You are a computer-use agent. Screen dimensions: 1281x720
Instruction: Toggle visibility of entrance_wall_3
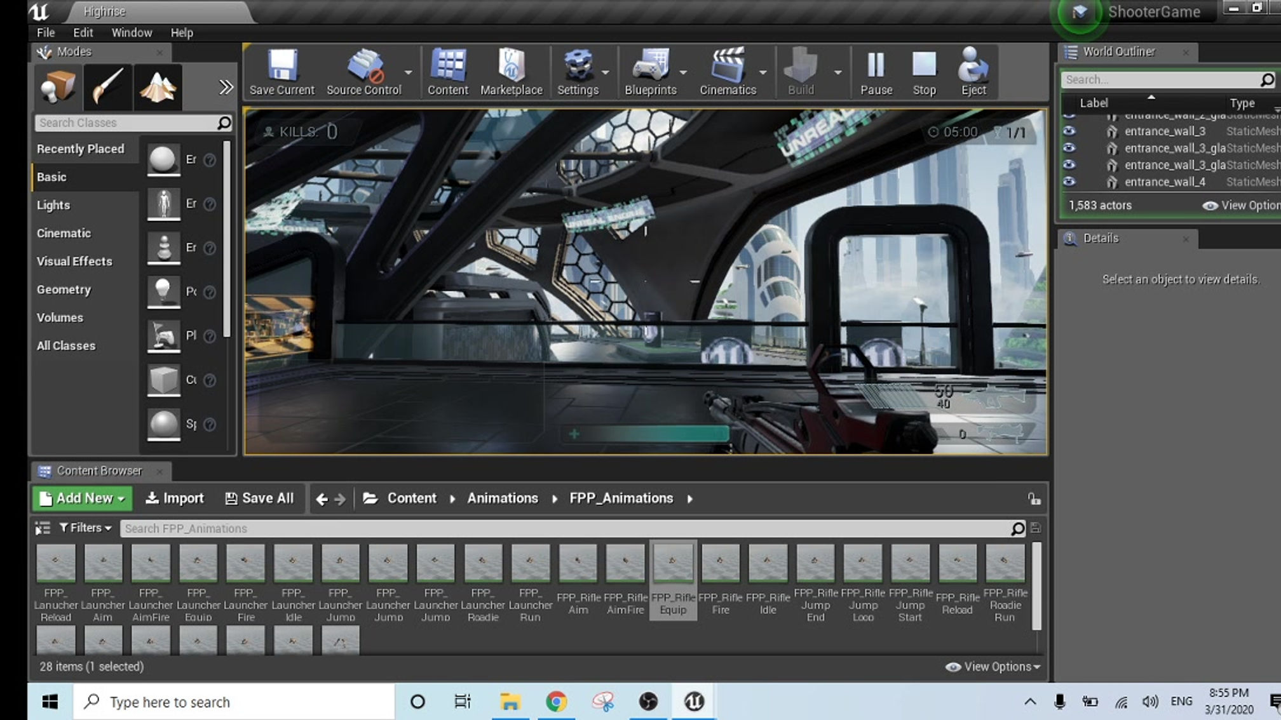pyautogui.click(x=1069, y=131)
